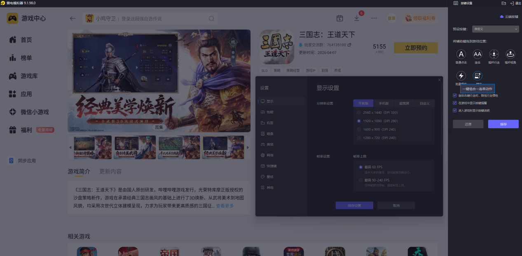Open the calendar reservation icon in top bar
Image resolution: width=522 pixels, height=256 pixels.
click(339, 18)
